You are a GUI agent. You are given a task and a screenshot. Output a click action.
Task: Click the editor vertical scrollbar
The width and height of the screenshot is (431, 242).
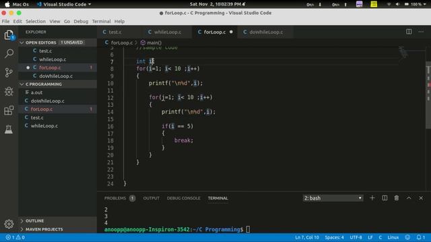click(428, 95)
